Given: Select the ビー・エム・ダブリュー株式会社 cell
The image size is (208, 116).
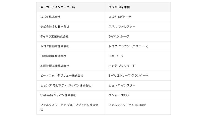Looking at the screenshot, I should (x=61, y=76).
